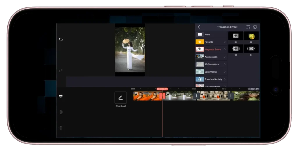Open the Magnetic Zoom category label
The width and height of the screenshot is (298, 151).
tap(213, 49)
